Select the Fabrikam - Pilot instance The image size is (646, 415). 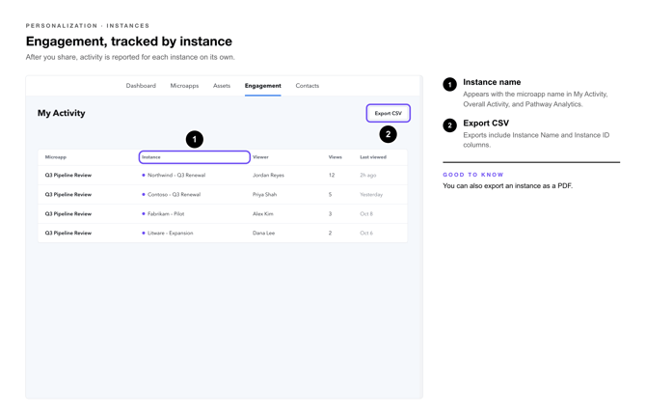[x=166, y=214]
